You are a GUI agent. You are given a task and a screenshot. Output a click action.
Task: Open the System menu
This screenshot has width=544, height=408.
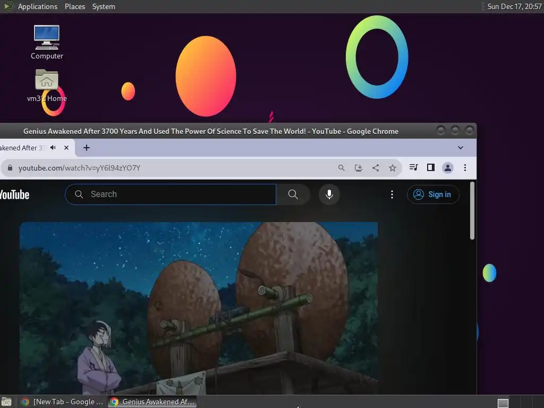pos(104,6)
